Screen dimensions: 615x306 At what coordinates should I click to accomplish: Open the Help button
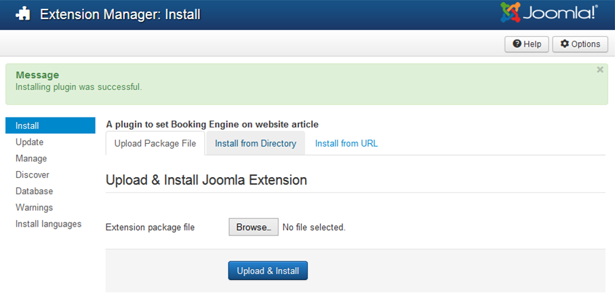[x=526, y=44]
